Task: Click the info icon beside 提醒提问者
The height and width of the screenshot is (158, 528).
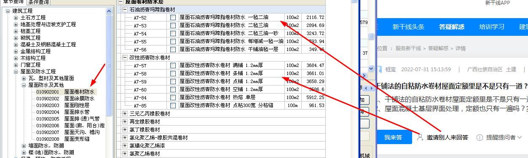Action: (480, 137)
